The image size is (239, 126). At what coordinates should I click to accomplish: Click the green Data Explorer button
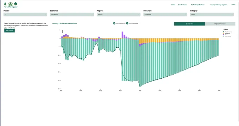(9, 31)
